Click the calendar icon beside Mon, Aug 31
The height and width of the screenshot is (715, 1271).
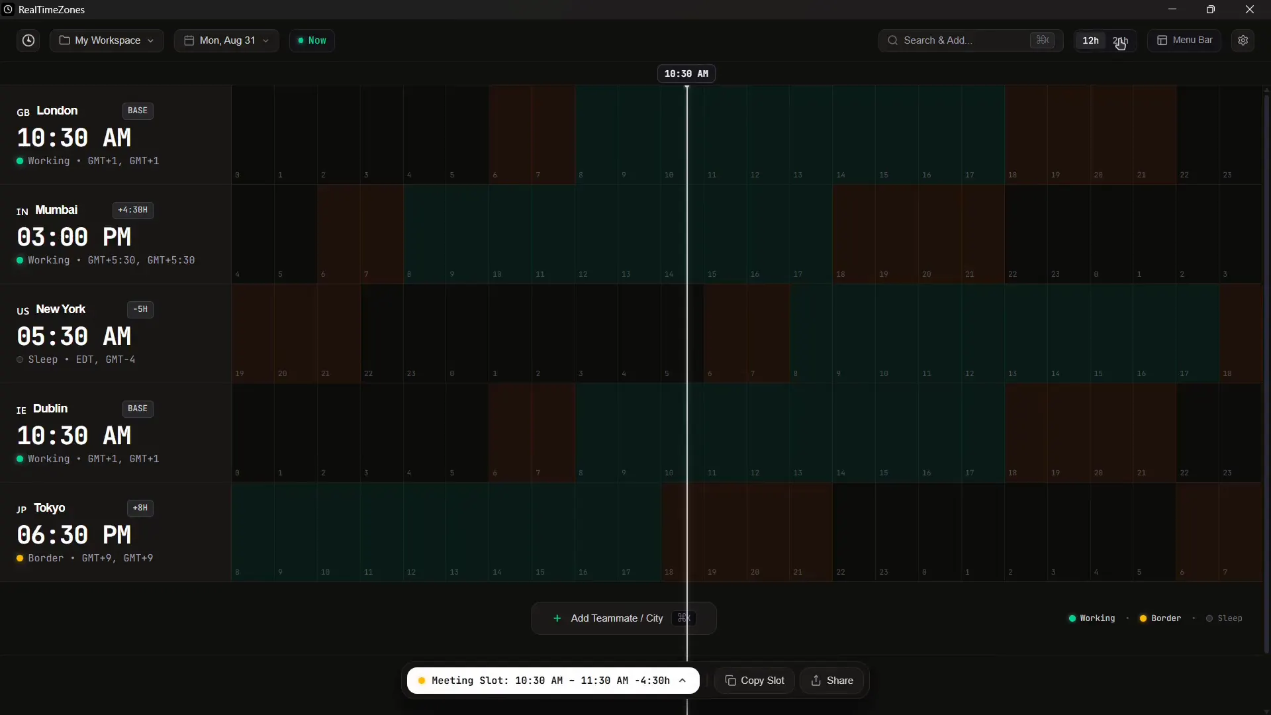[x=189, y=40]
